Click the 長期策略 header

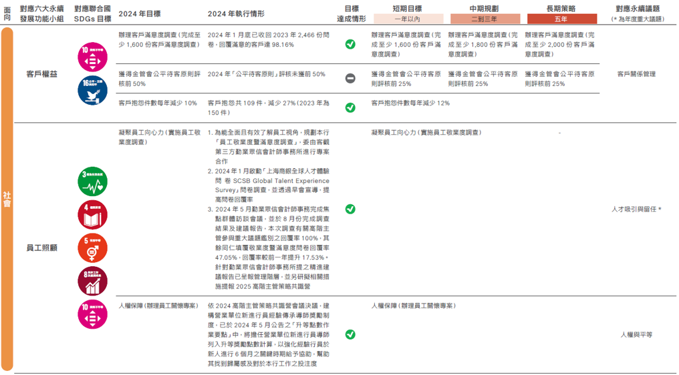[561, 9]
